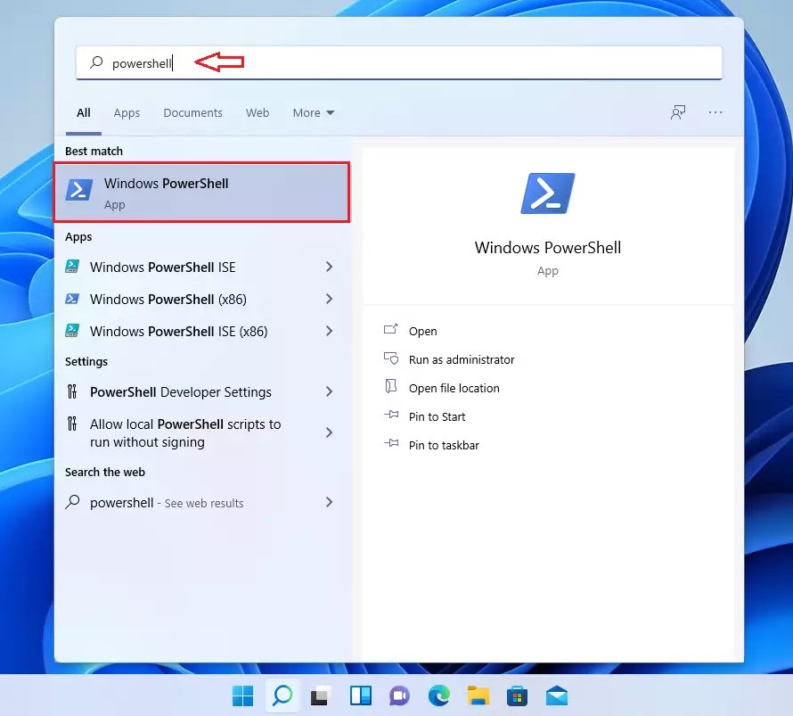Screen dimensions: 793x716
Task: Click Pin to taskbar
Action: (x=444, y=445)
